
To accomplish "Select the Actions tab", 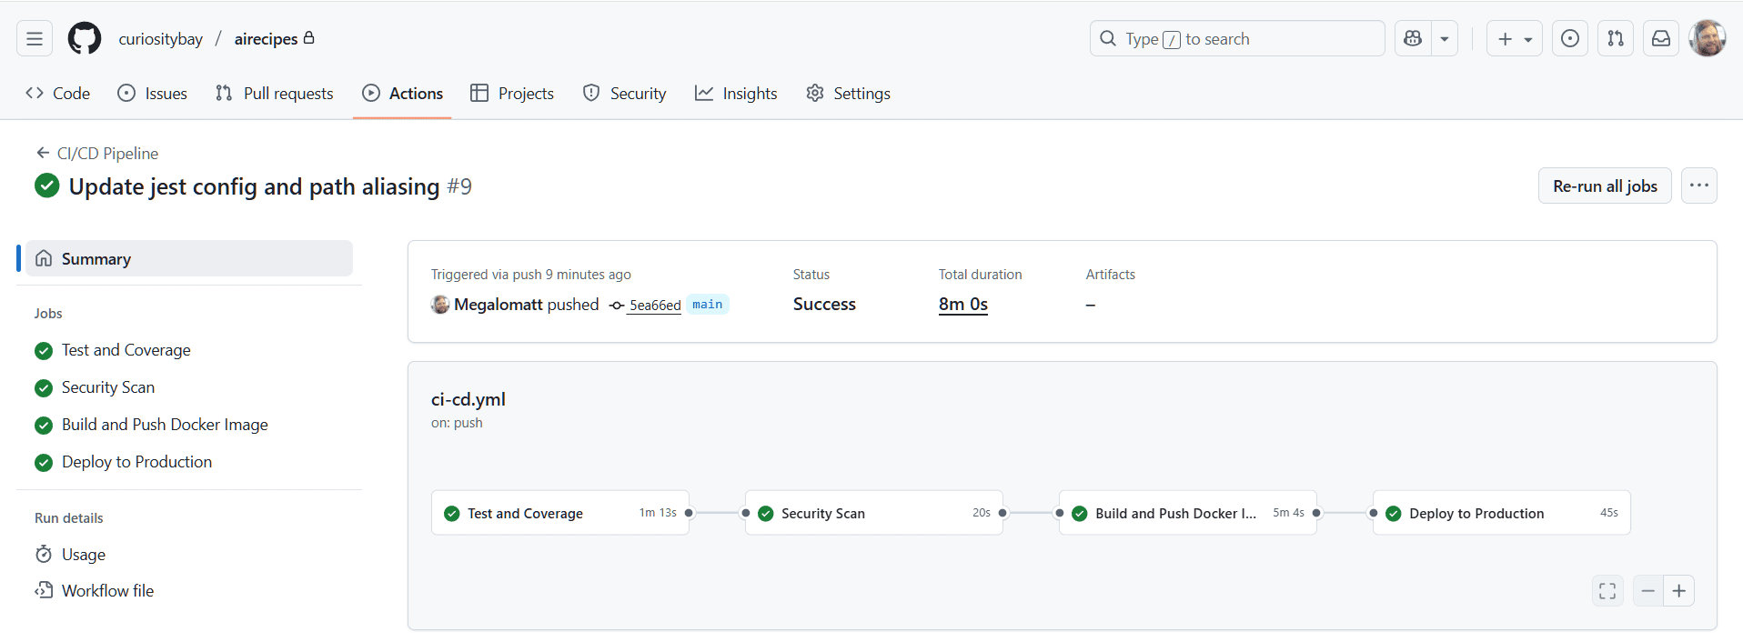I will (x=402, y=94).
